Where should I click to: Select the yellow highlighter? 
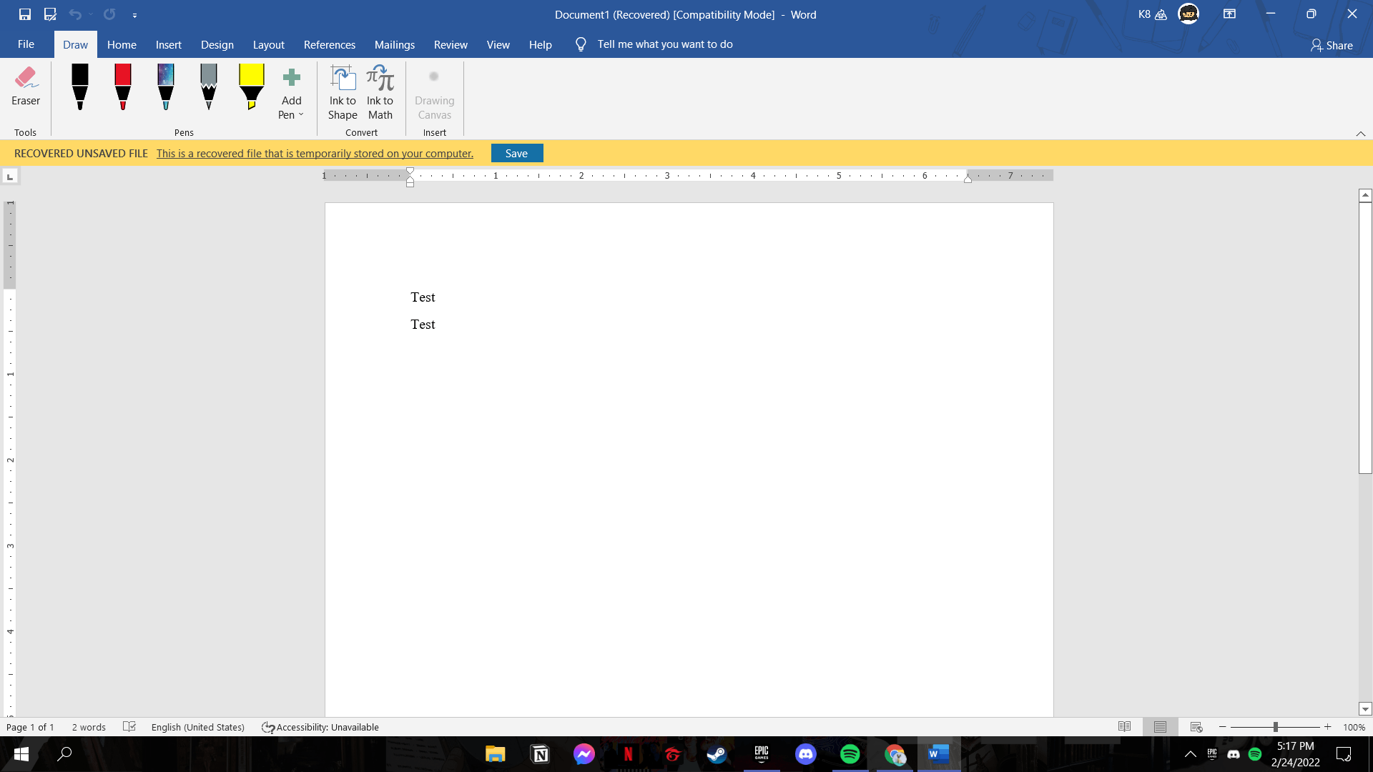click(x=252, y=86)
